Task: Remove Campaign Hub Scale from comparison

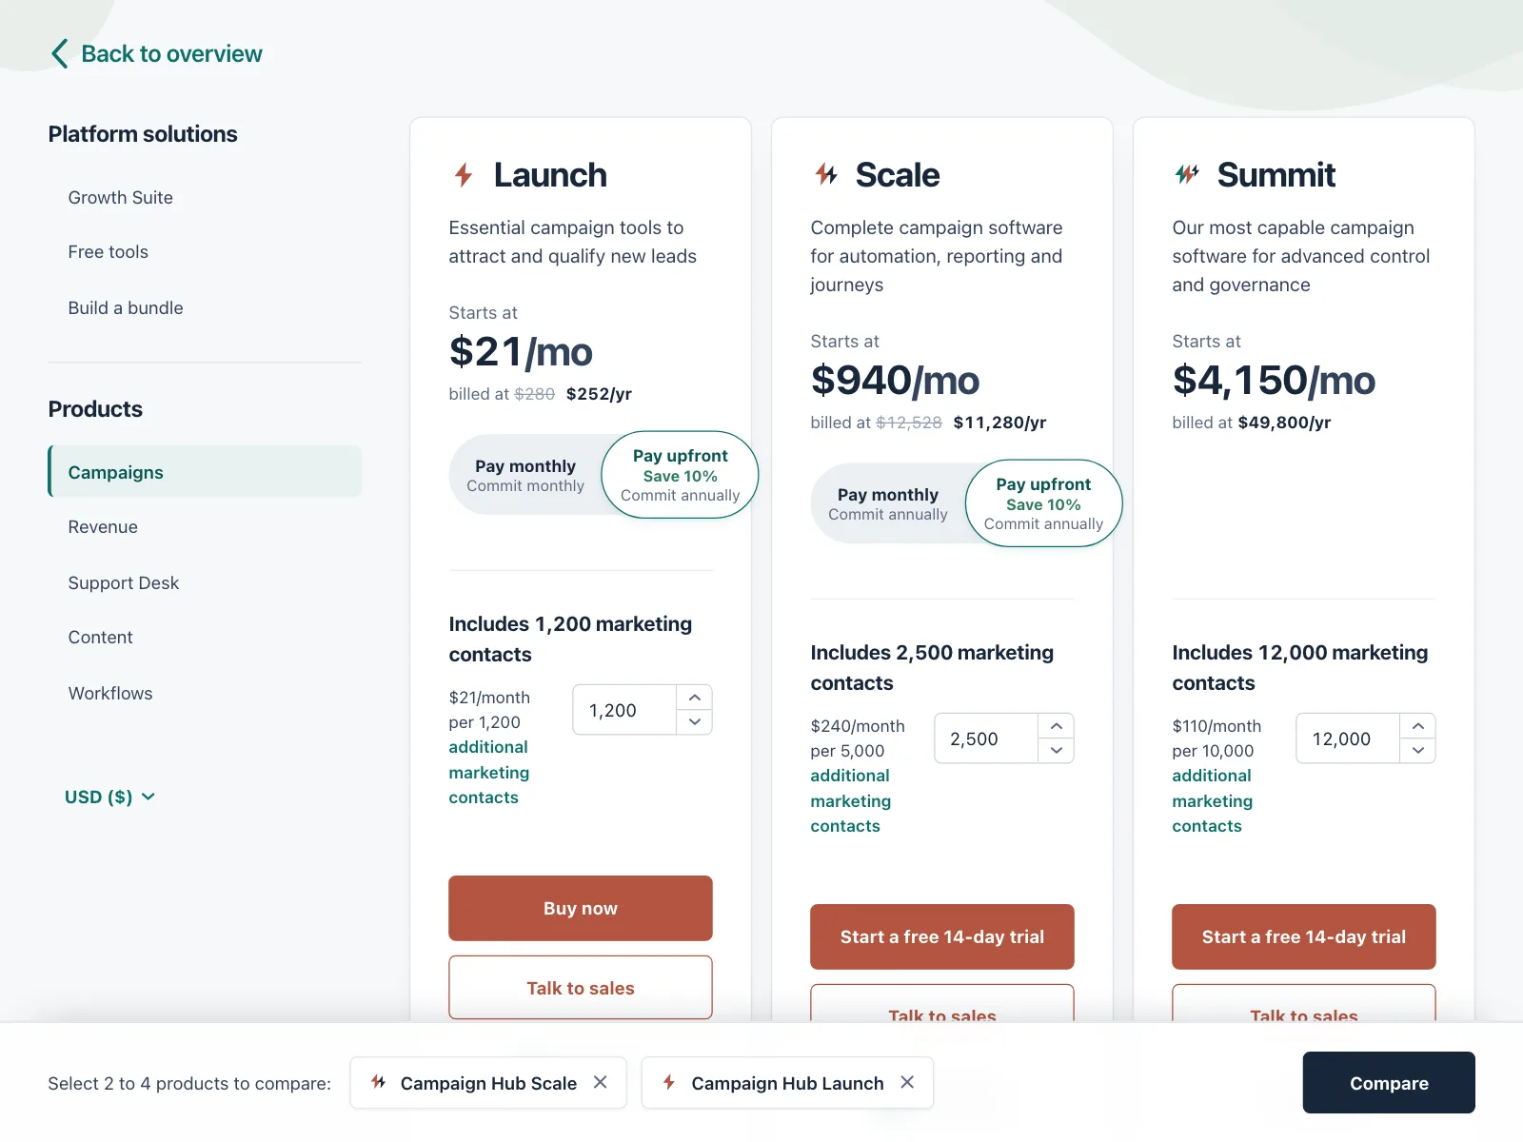Action: click(601, 1082)
